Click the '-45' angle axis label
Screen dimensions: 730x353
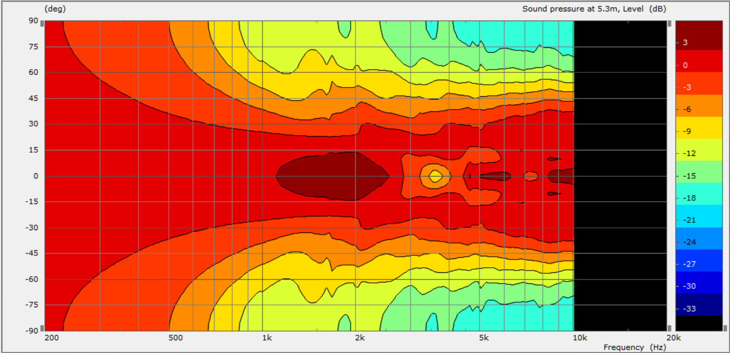click(x=32, y=254)
